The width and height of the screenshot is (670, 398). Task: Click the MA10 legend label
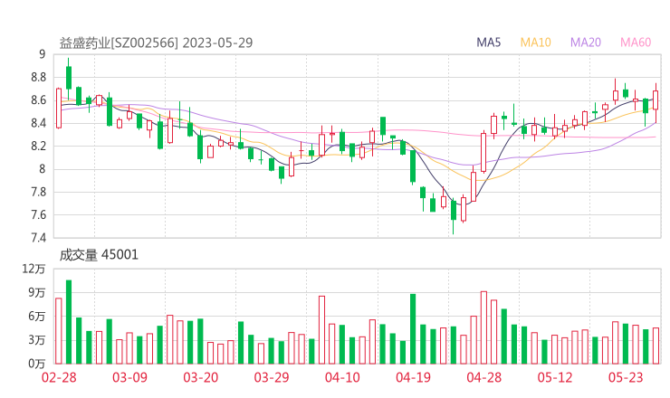535,43
